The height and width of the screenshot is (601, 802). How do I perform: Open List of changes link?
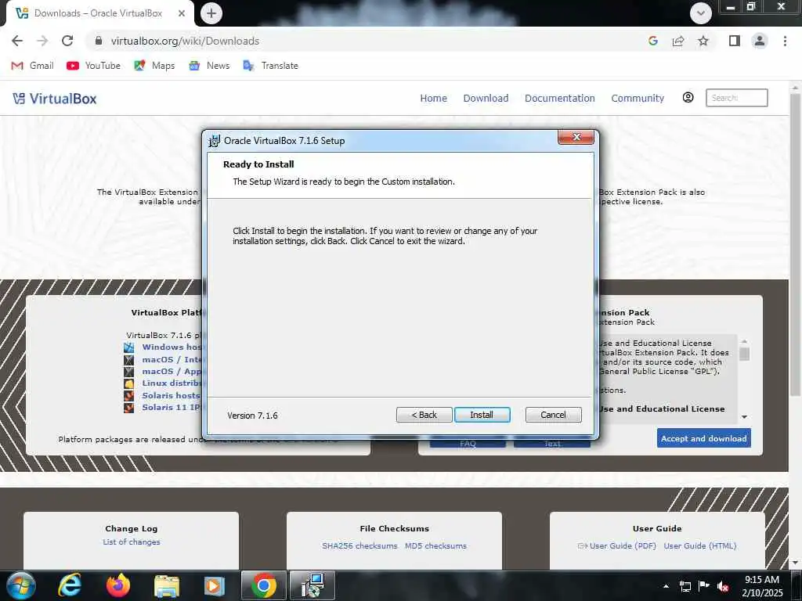(x=132, y=542)
